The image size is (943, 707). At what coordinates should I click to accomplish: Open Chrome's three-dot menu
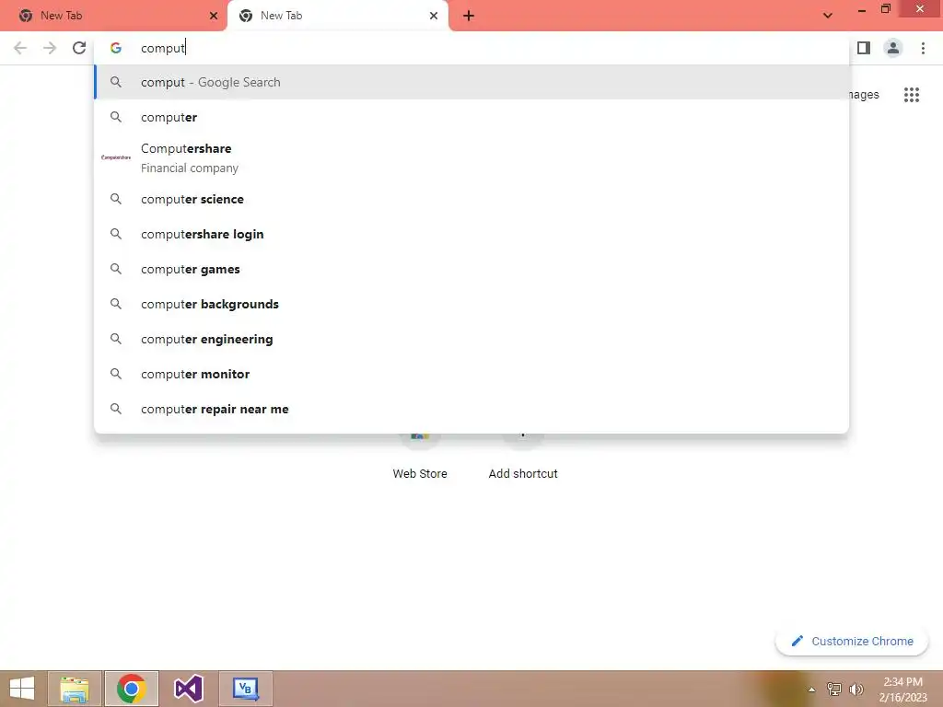coord(923,48)
